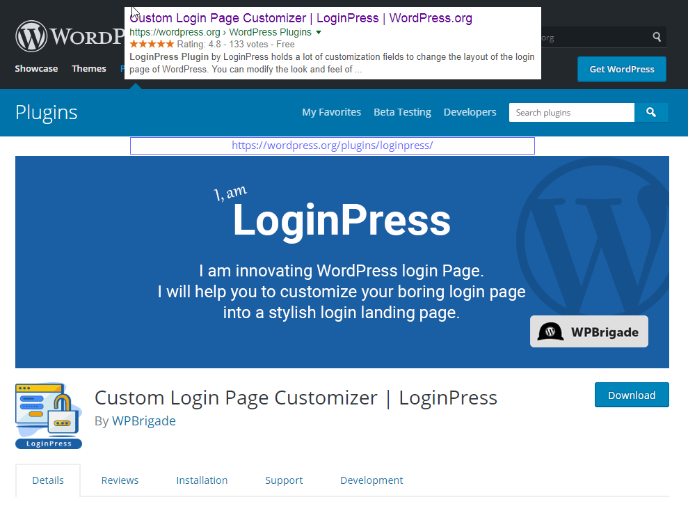Focus the Search plugins text field

coord(571,113)
